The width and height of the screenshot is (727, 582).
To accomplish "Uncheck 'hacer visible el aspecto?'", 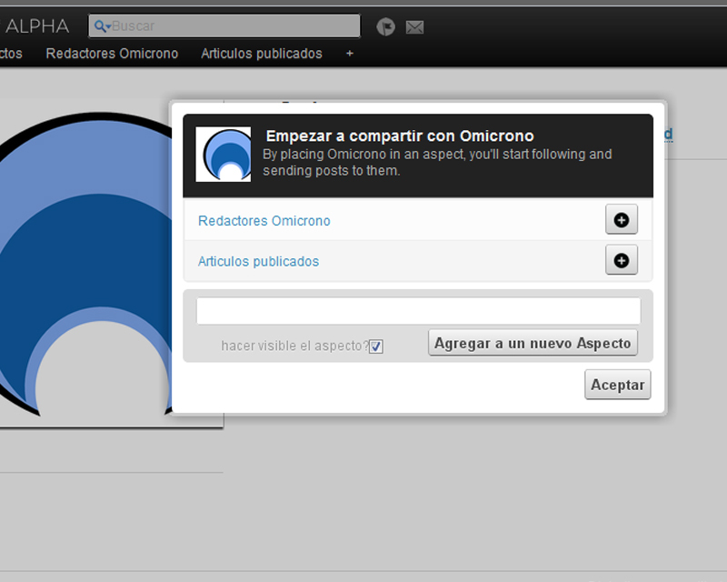I will (376, 346).
